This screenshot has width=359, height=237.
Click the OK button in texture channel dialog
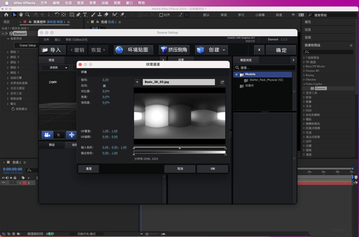pos(213,169)
